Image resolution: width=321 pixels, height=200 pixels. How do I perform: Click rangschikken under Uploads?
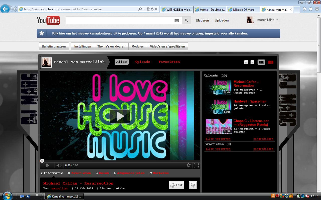(x=263, y=139)
